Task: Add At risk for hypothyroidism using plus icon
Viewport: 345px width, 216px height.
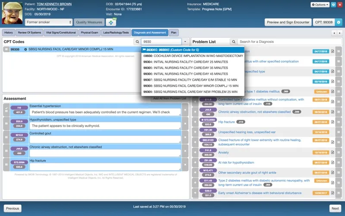Action: (195, 162)
